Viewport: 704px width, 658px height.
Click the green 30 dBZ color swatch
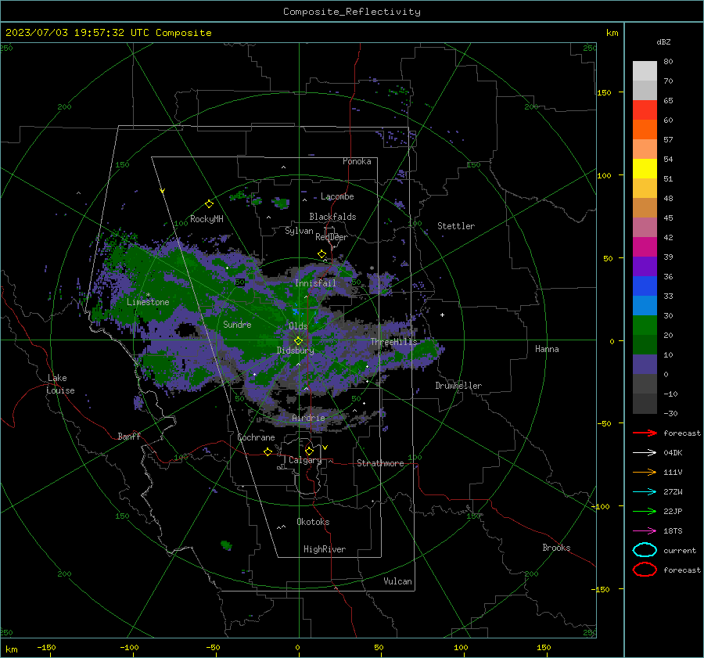[645, 325]
